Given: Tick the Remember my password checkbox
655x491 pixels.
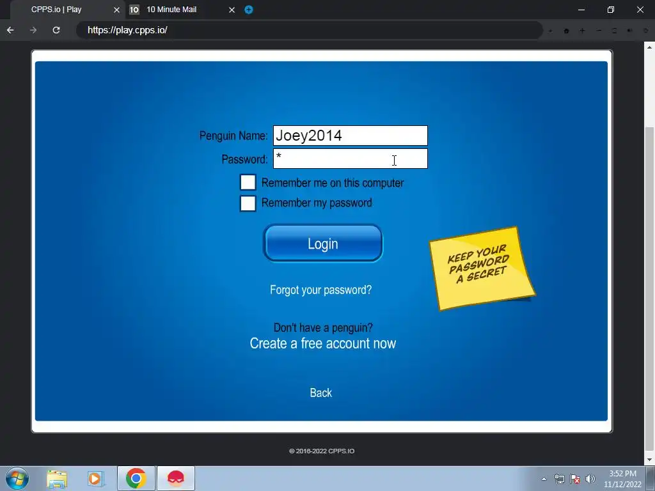Looking at the screenshot, I should 248,203.
